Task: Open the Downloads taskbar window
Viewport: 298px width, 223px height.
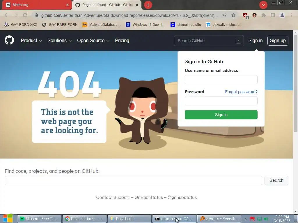Action: click(130, 219)
